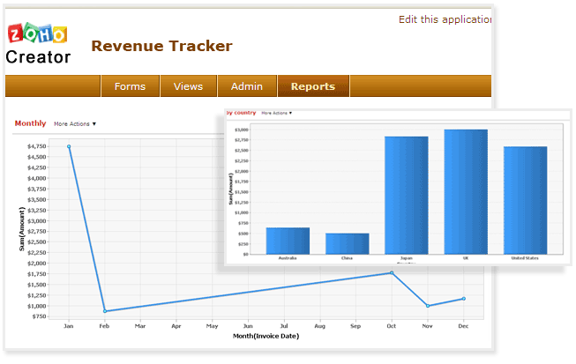576x364 pixels.
Task: Click the Zoho Creator logo
Action: (x=37, y=45)
